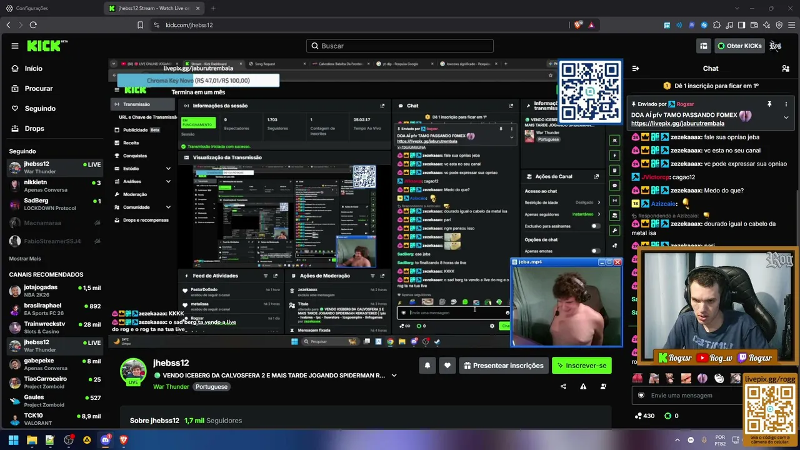Reload the page with the refresh icon
Screen dimensions: 800x450
(33, 25)
